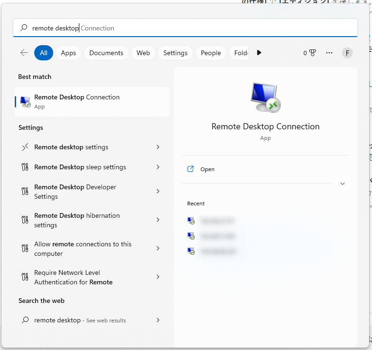Image resolution: width=372 pixels, height=350 pixels.
Task: Open the three-dots more options menu
Action: 329,53
